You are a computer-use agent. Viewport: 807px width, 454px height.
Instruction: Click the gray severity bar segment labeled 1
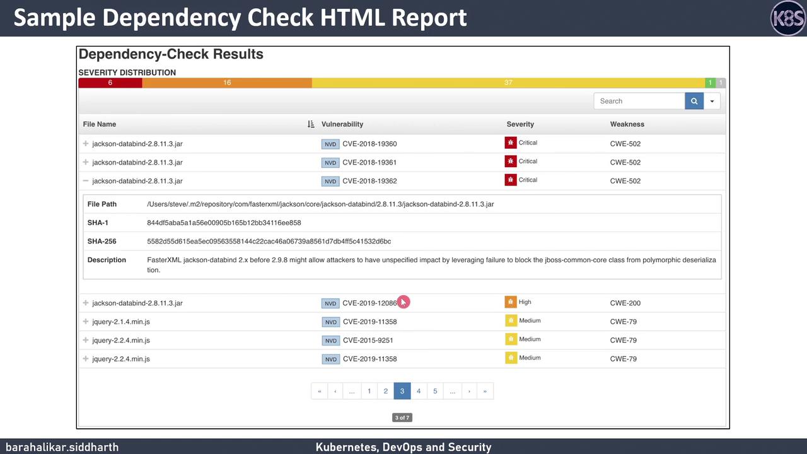721,83
